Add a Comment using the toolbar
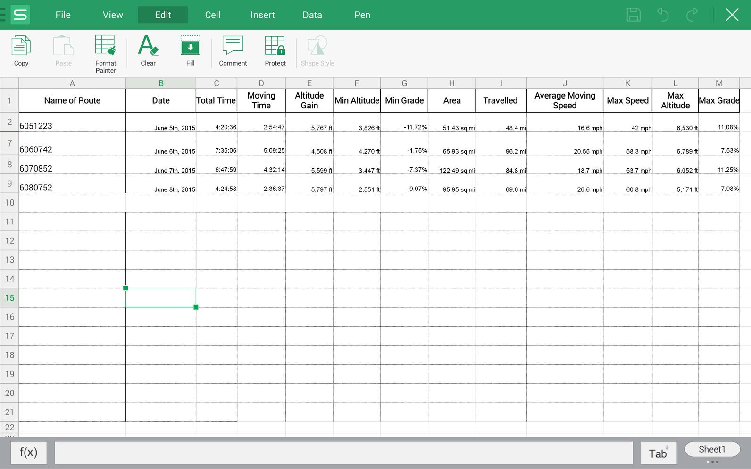The image size is (751, 469). 233,51
